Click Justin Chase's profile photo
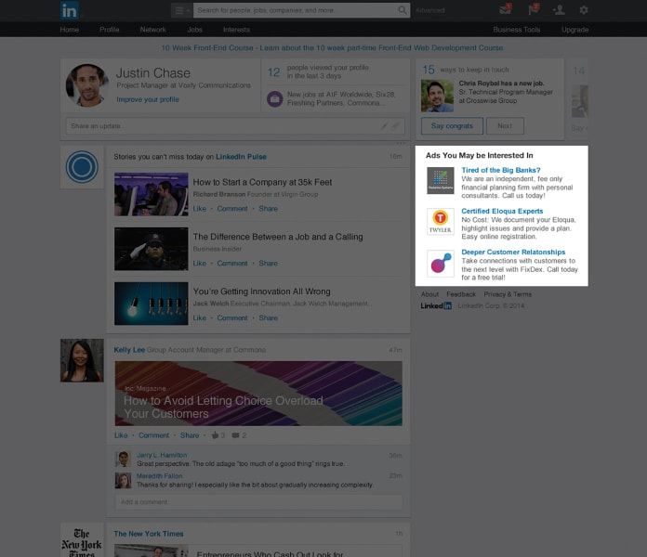This screenshot has height=557, width=647. (87, 85)
